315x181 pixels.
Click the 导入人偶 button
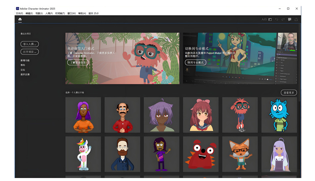coord(30,44)
